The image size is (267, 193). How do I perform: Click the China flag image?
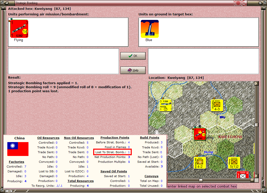18,149
